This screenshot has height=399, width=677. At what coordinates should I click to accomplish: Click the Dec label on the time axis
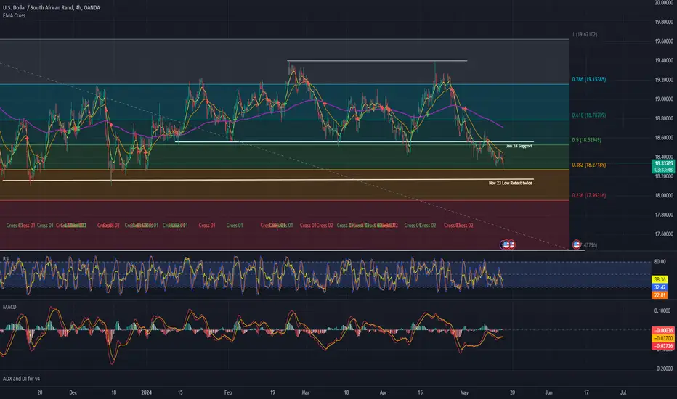[x=73, y=392]
